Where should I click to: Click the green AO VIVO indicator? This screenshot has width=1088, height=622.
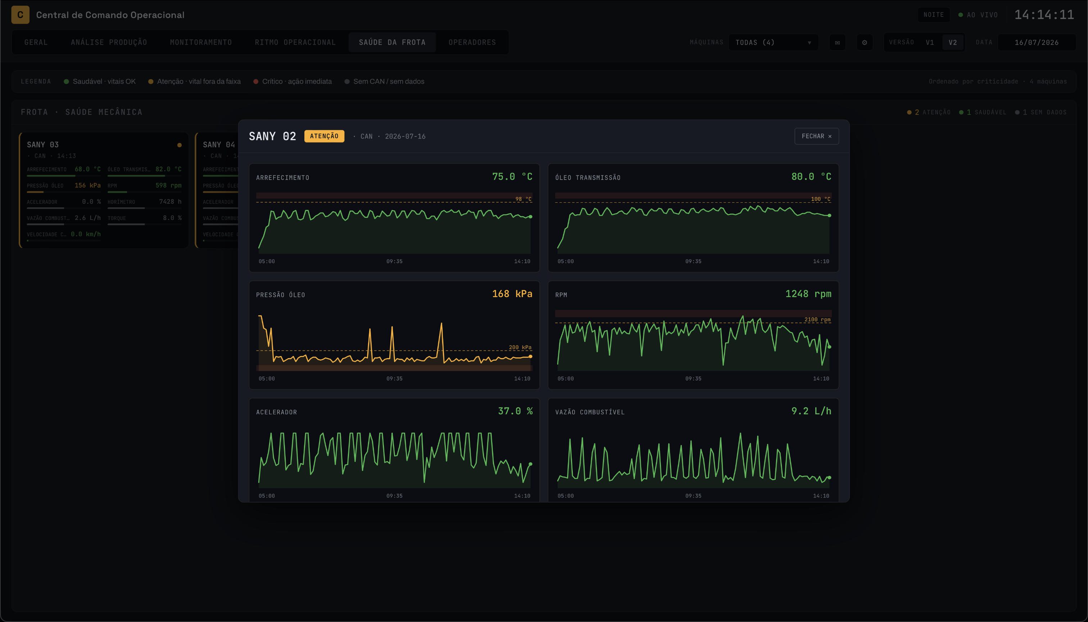point(978,14)
